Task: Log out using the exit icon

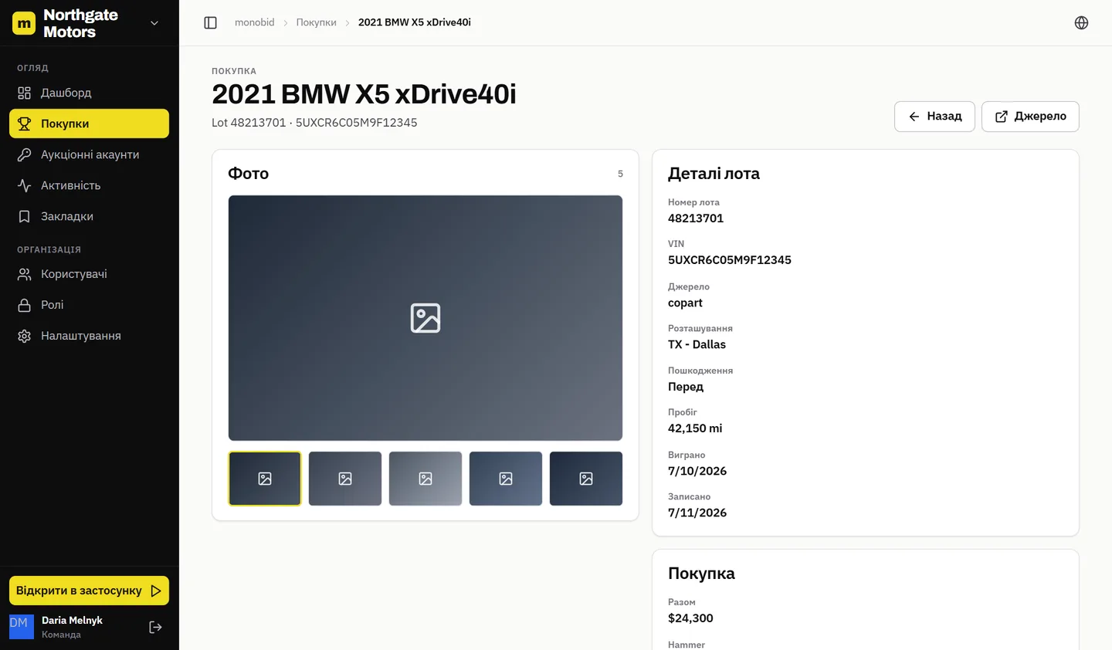Action: pos(155,627)
